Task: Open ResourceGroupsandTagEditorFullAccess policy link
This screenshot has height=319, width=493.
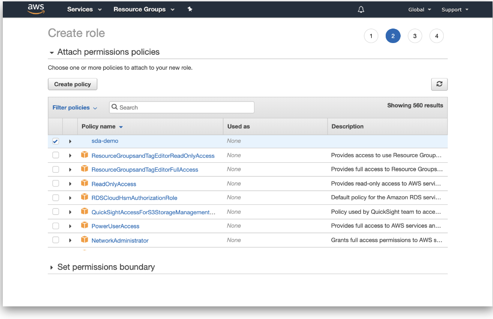Action: coord(145,170)
